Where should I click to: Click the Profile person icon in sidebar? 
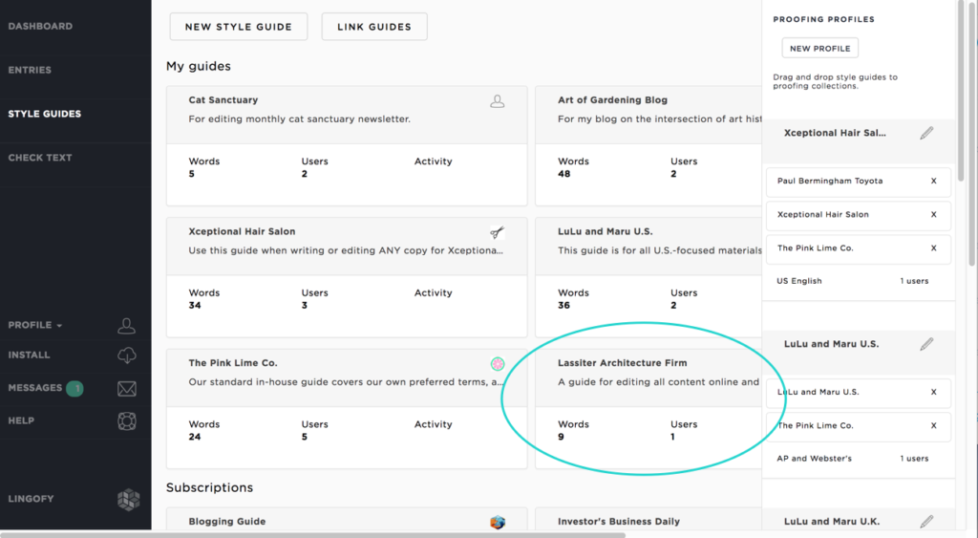[x=127, y=325]
